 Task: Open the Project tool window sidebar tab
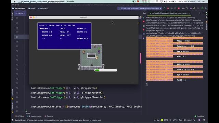click(12, 16)
